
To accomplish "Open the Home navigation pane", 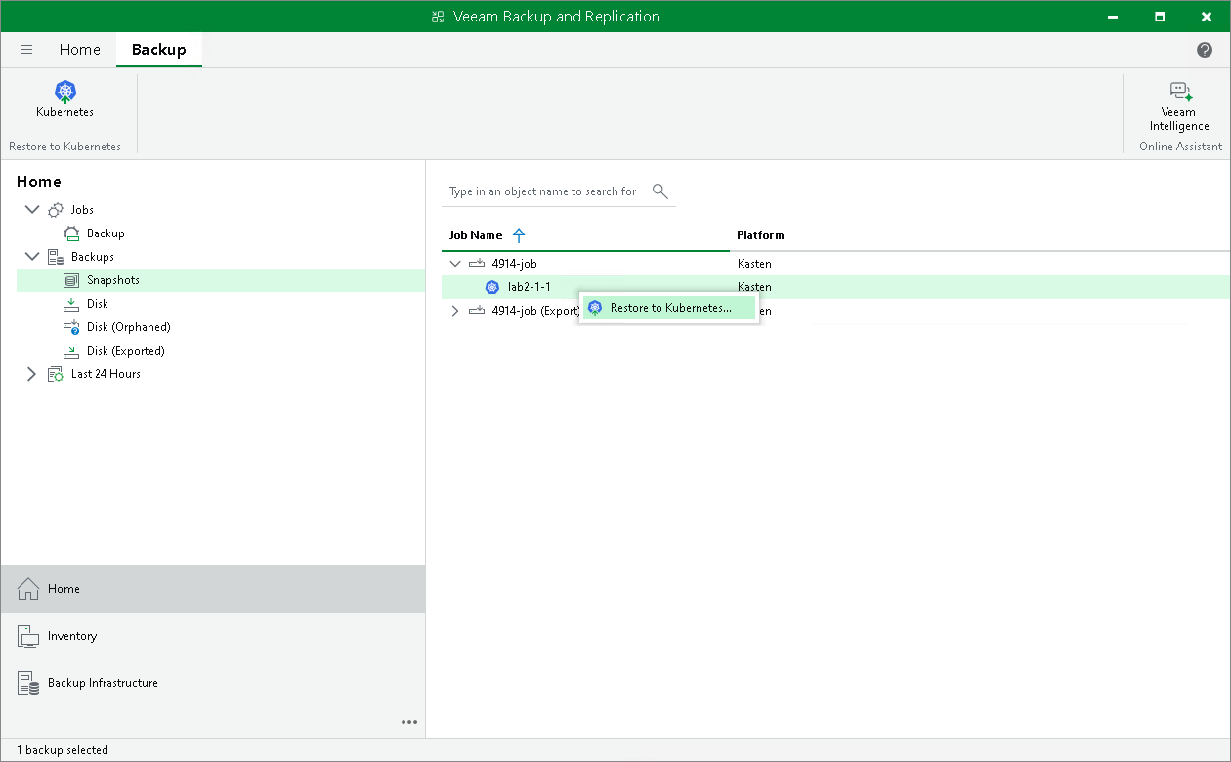I will coord(213,589).
